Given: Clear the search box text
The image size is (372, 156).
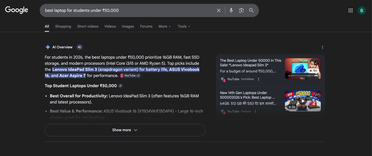Looking at the screenshot, I should 219,11.
